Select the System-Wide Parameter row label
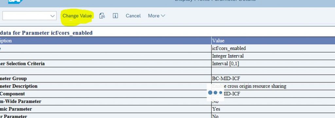 click(x=21, y=101)
